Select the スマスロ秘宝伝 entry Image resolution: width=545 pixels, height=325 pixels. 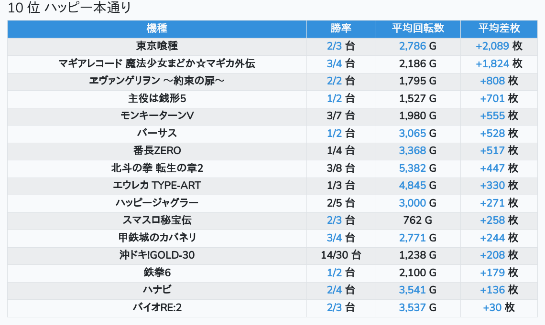pos(157,220)
